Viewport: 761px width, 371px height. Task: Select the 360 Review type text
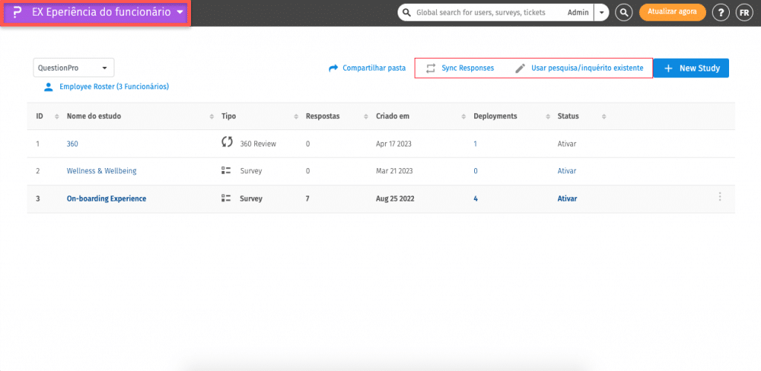coord(258,143)
